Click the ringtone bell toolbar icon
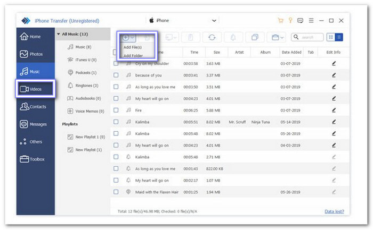The image size is (373, 230). [234, 38]
